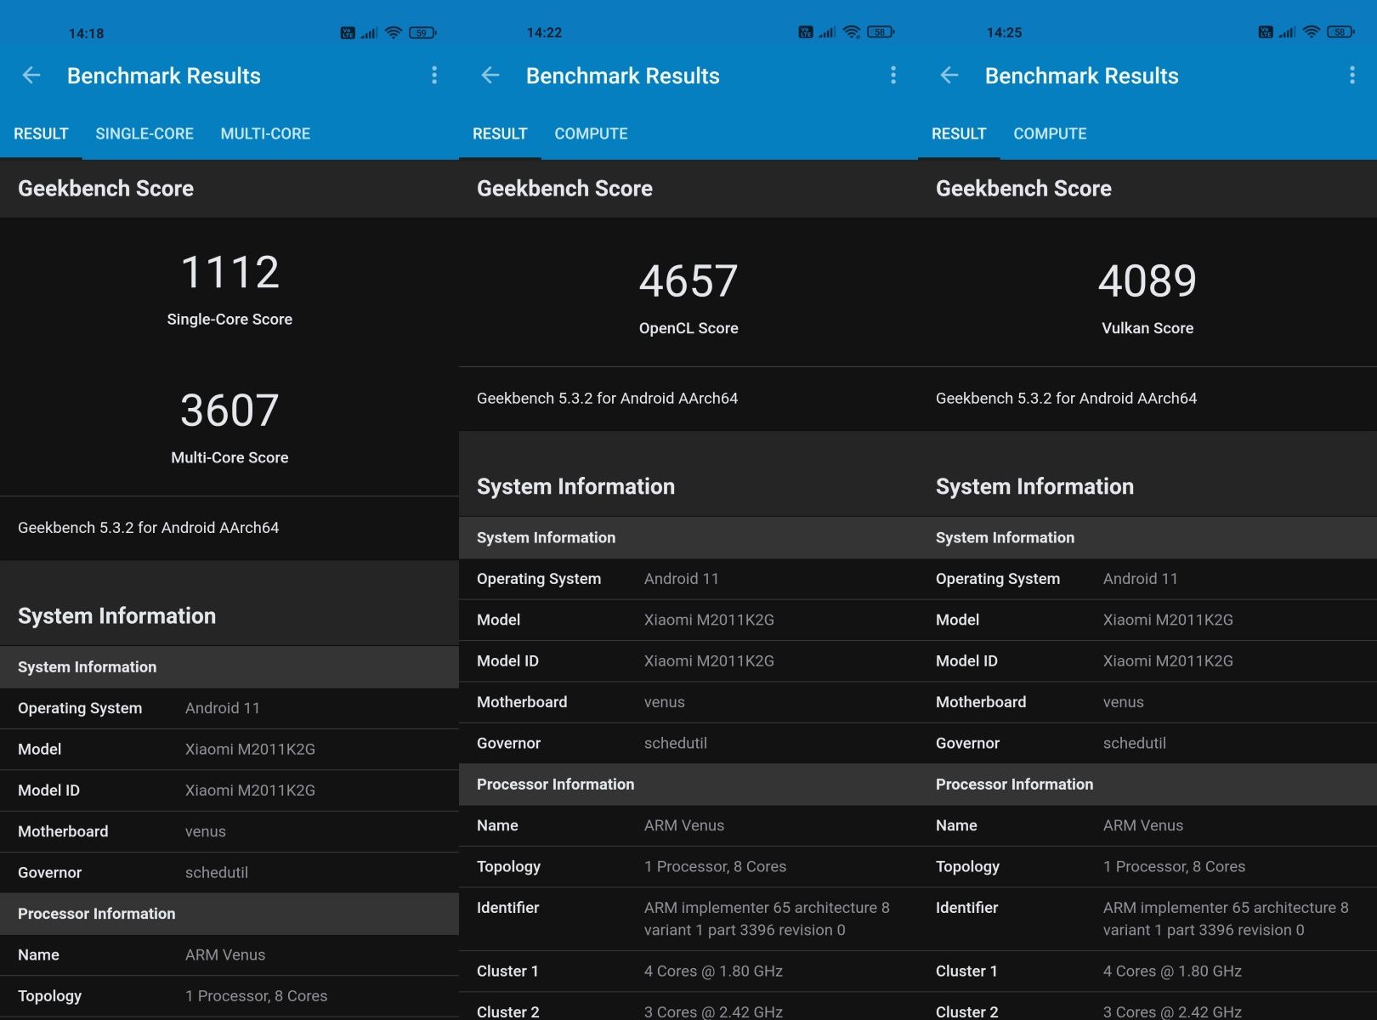This screenshot has height=1020, width=1377.
Task: Tap clock reading 14:22 in status bar
Action: pyautogui.click(x=544, y=32)
